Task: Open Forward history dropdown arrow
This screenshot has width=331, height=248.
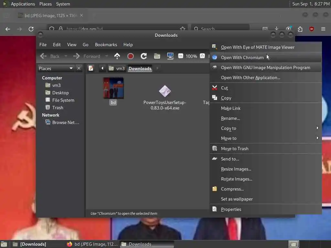Action: pyautogui.click(x=107, y=56)
